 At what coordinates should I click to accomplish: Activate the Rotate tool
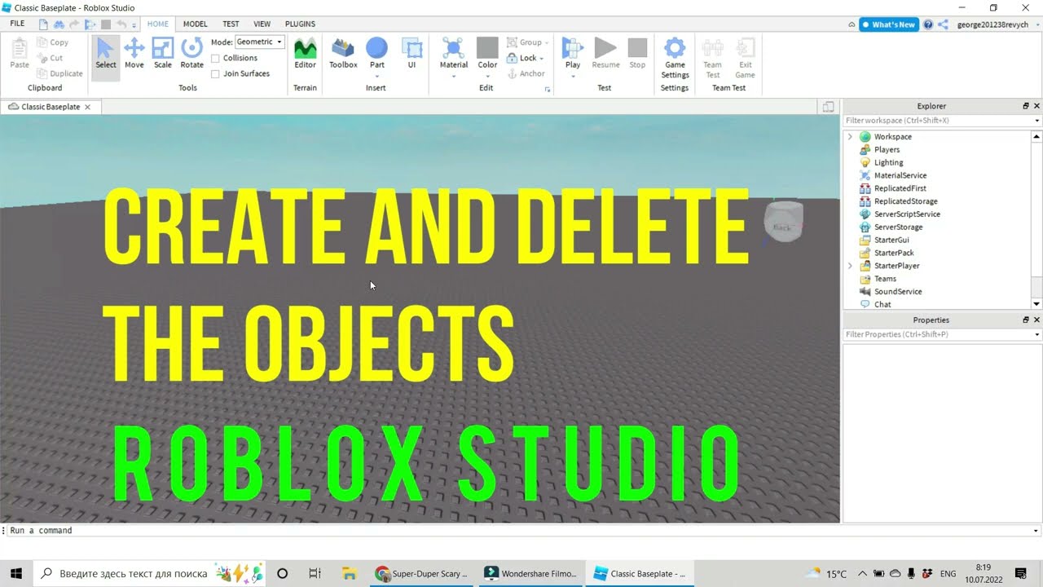192,54
